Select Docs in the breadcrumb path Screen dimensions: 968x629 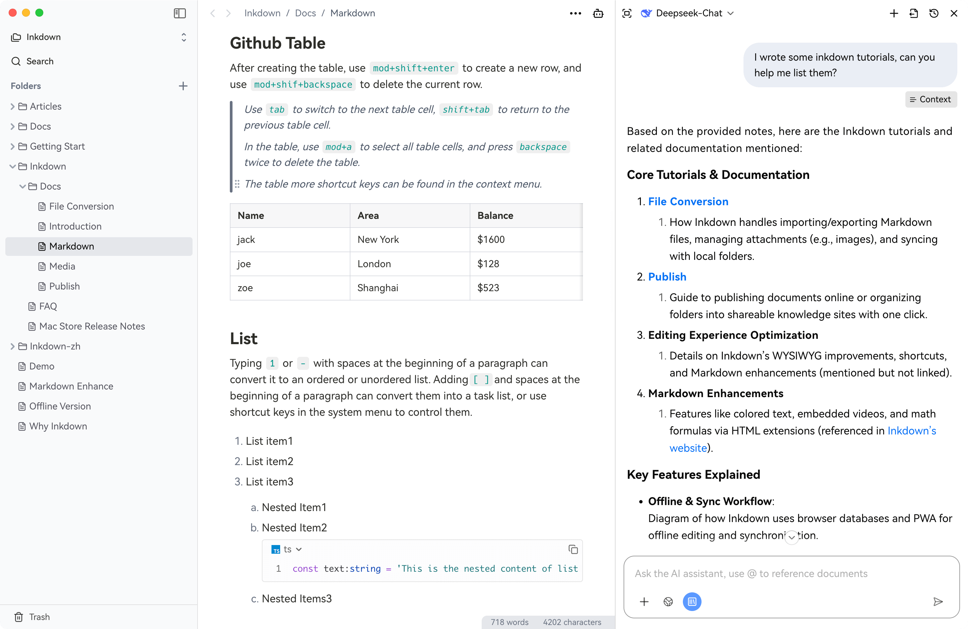305,13
